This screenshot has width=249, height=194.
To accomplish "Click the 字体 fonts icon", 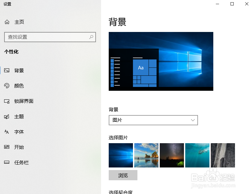I will pos(6,132).
